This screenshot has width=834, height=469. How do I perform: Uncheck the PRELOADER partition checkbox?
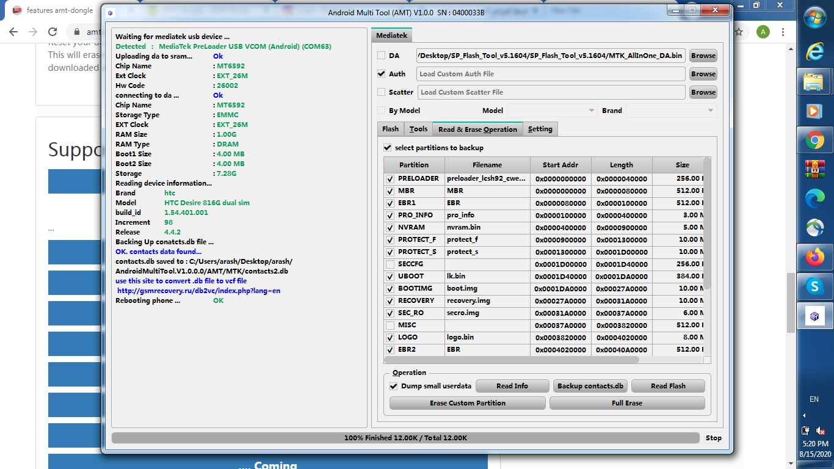[x=390, y=179]
